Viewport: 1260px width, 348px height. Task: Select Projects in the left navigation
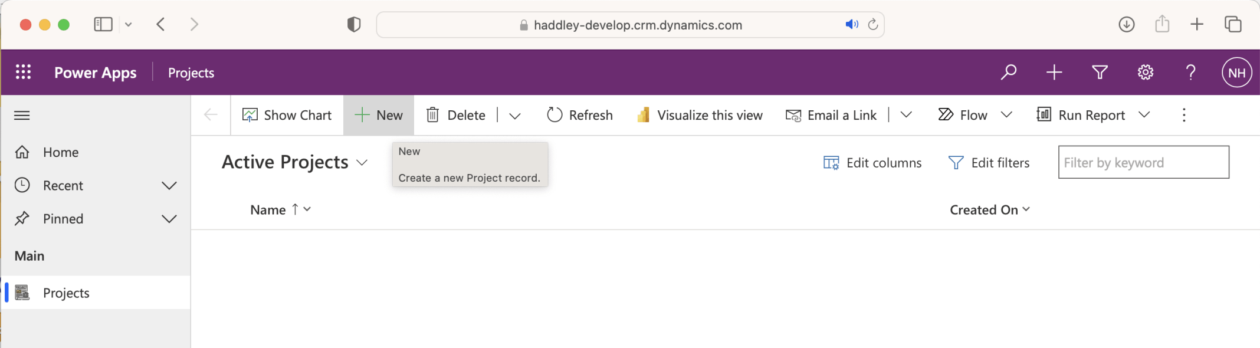coord(66,293)
